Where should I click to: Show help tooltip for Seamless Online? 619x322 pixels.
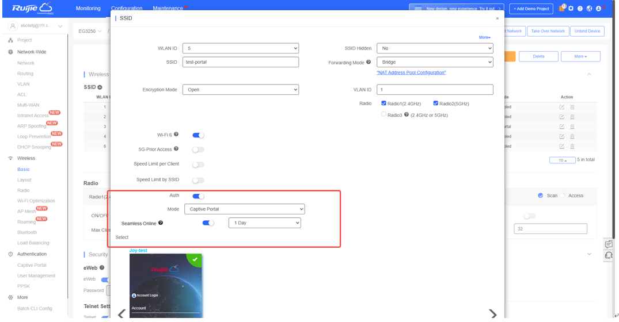(161, 223)
